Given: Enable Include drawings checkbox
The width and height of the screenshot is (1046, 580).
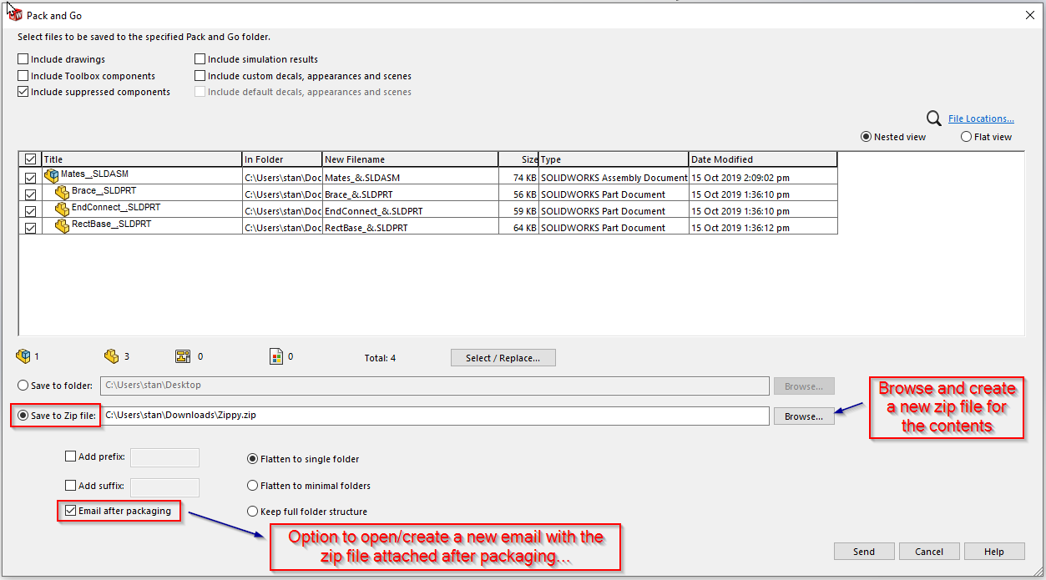Looking at the screenshot, I should coord(23,59).
